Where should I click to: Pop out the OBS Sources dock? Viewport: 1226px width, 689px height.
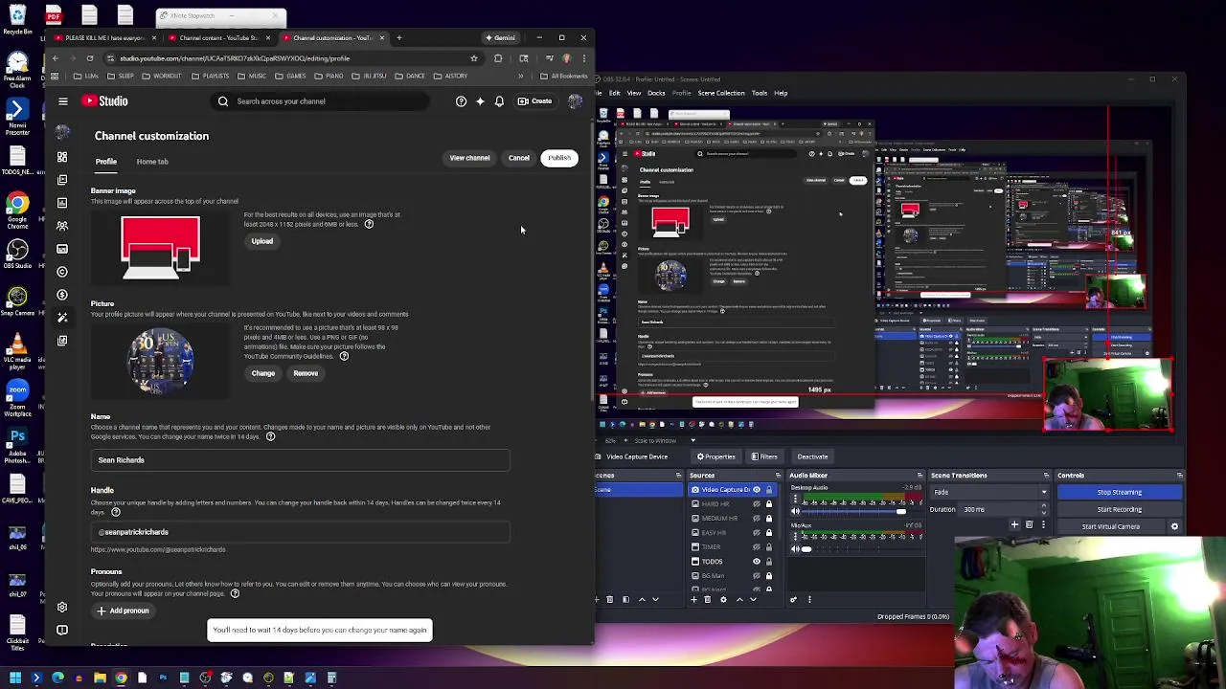pyautogui.click(x=778, y=476)
